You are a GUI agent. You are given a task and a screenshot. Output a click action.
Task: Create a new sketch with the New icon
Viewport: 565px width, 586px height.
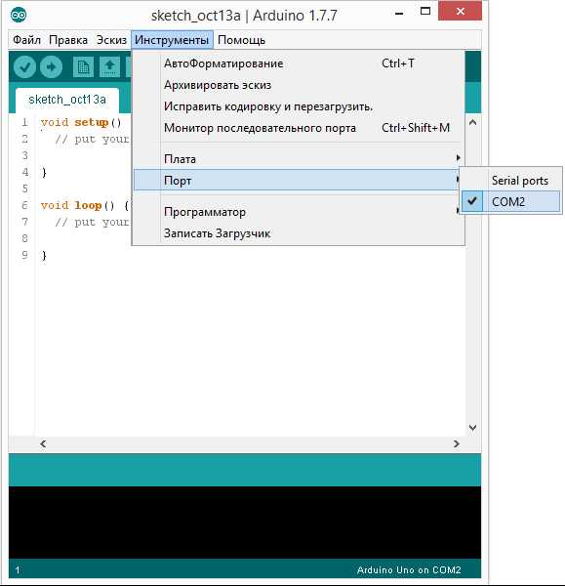[83, 67]
